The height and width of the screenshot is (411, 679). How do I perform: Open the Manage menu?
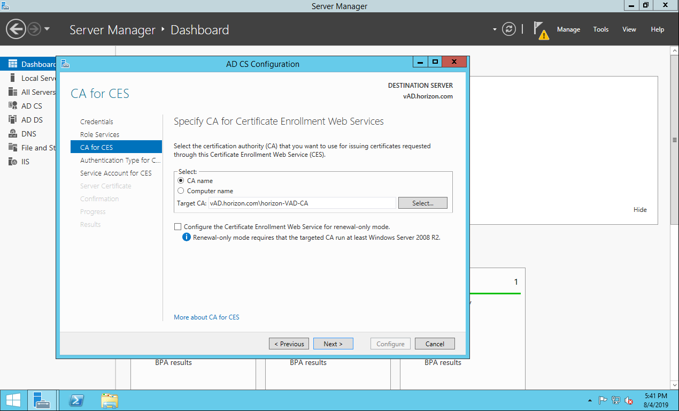coord(568,29)
